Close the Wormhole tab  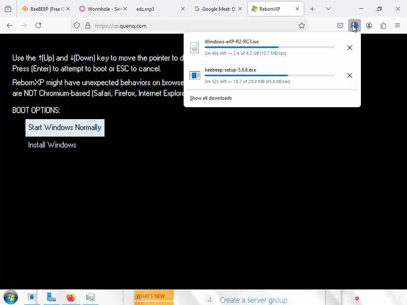(x=125, y=9)
